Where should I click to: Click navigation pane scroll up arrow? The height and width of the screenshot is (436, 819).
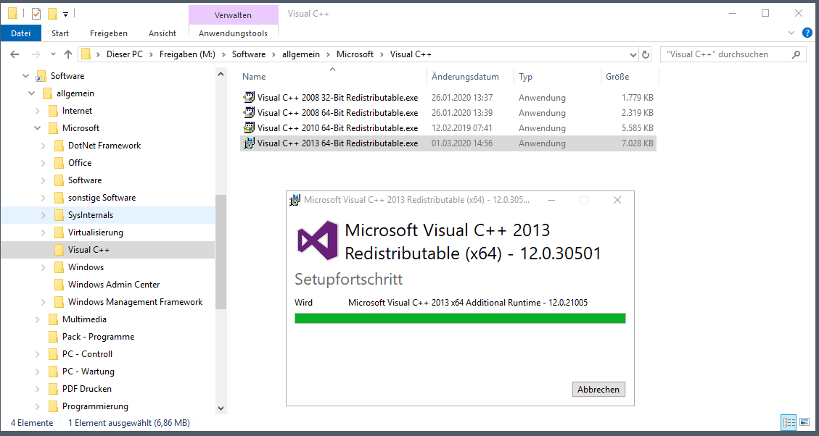(x=221, y=75)
